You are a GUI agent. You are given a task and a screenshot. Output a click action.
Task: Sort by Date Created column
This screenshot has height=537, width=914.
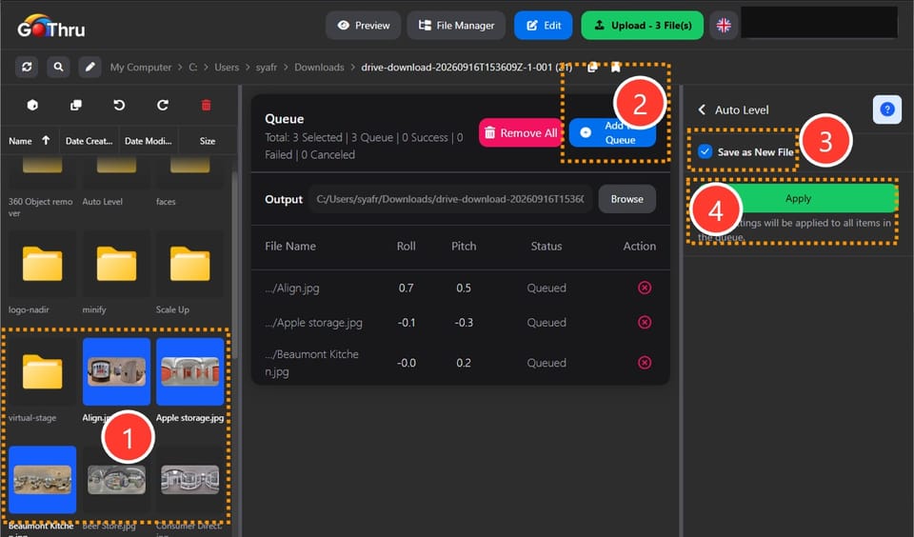pos(89,141)
